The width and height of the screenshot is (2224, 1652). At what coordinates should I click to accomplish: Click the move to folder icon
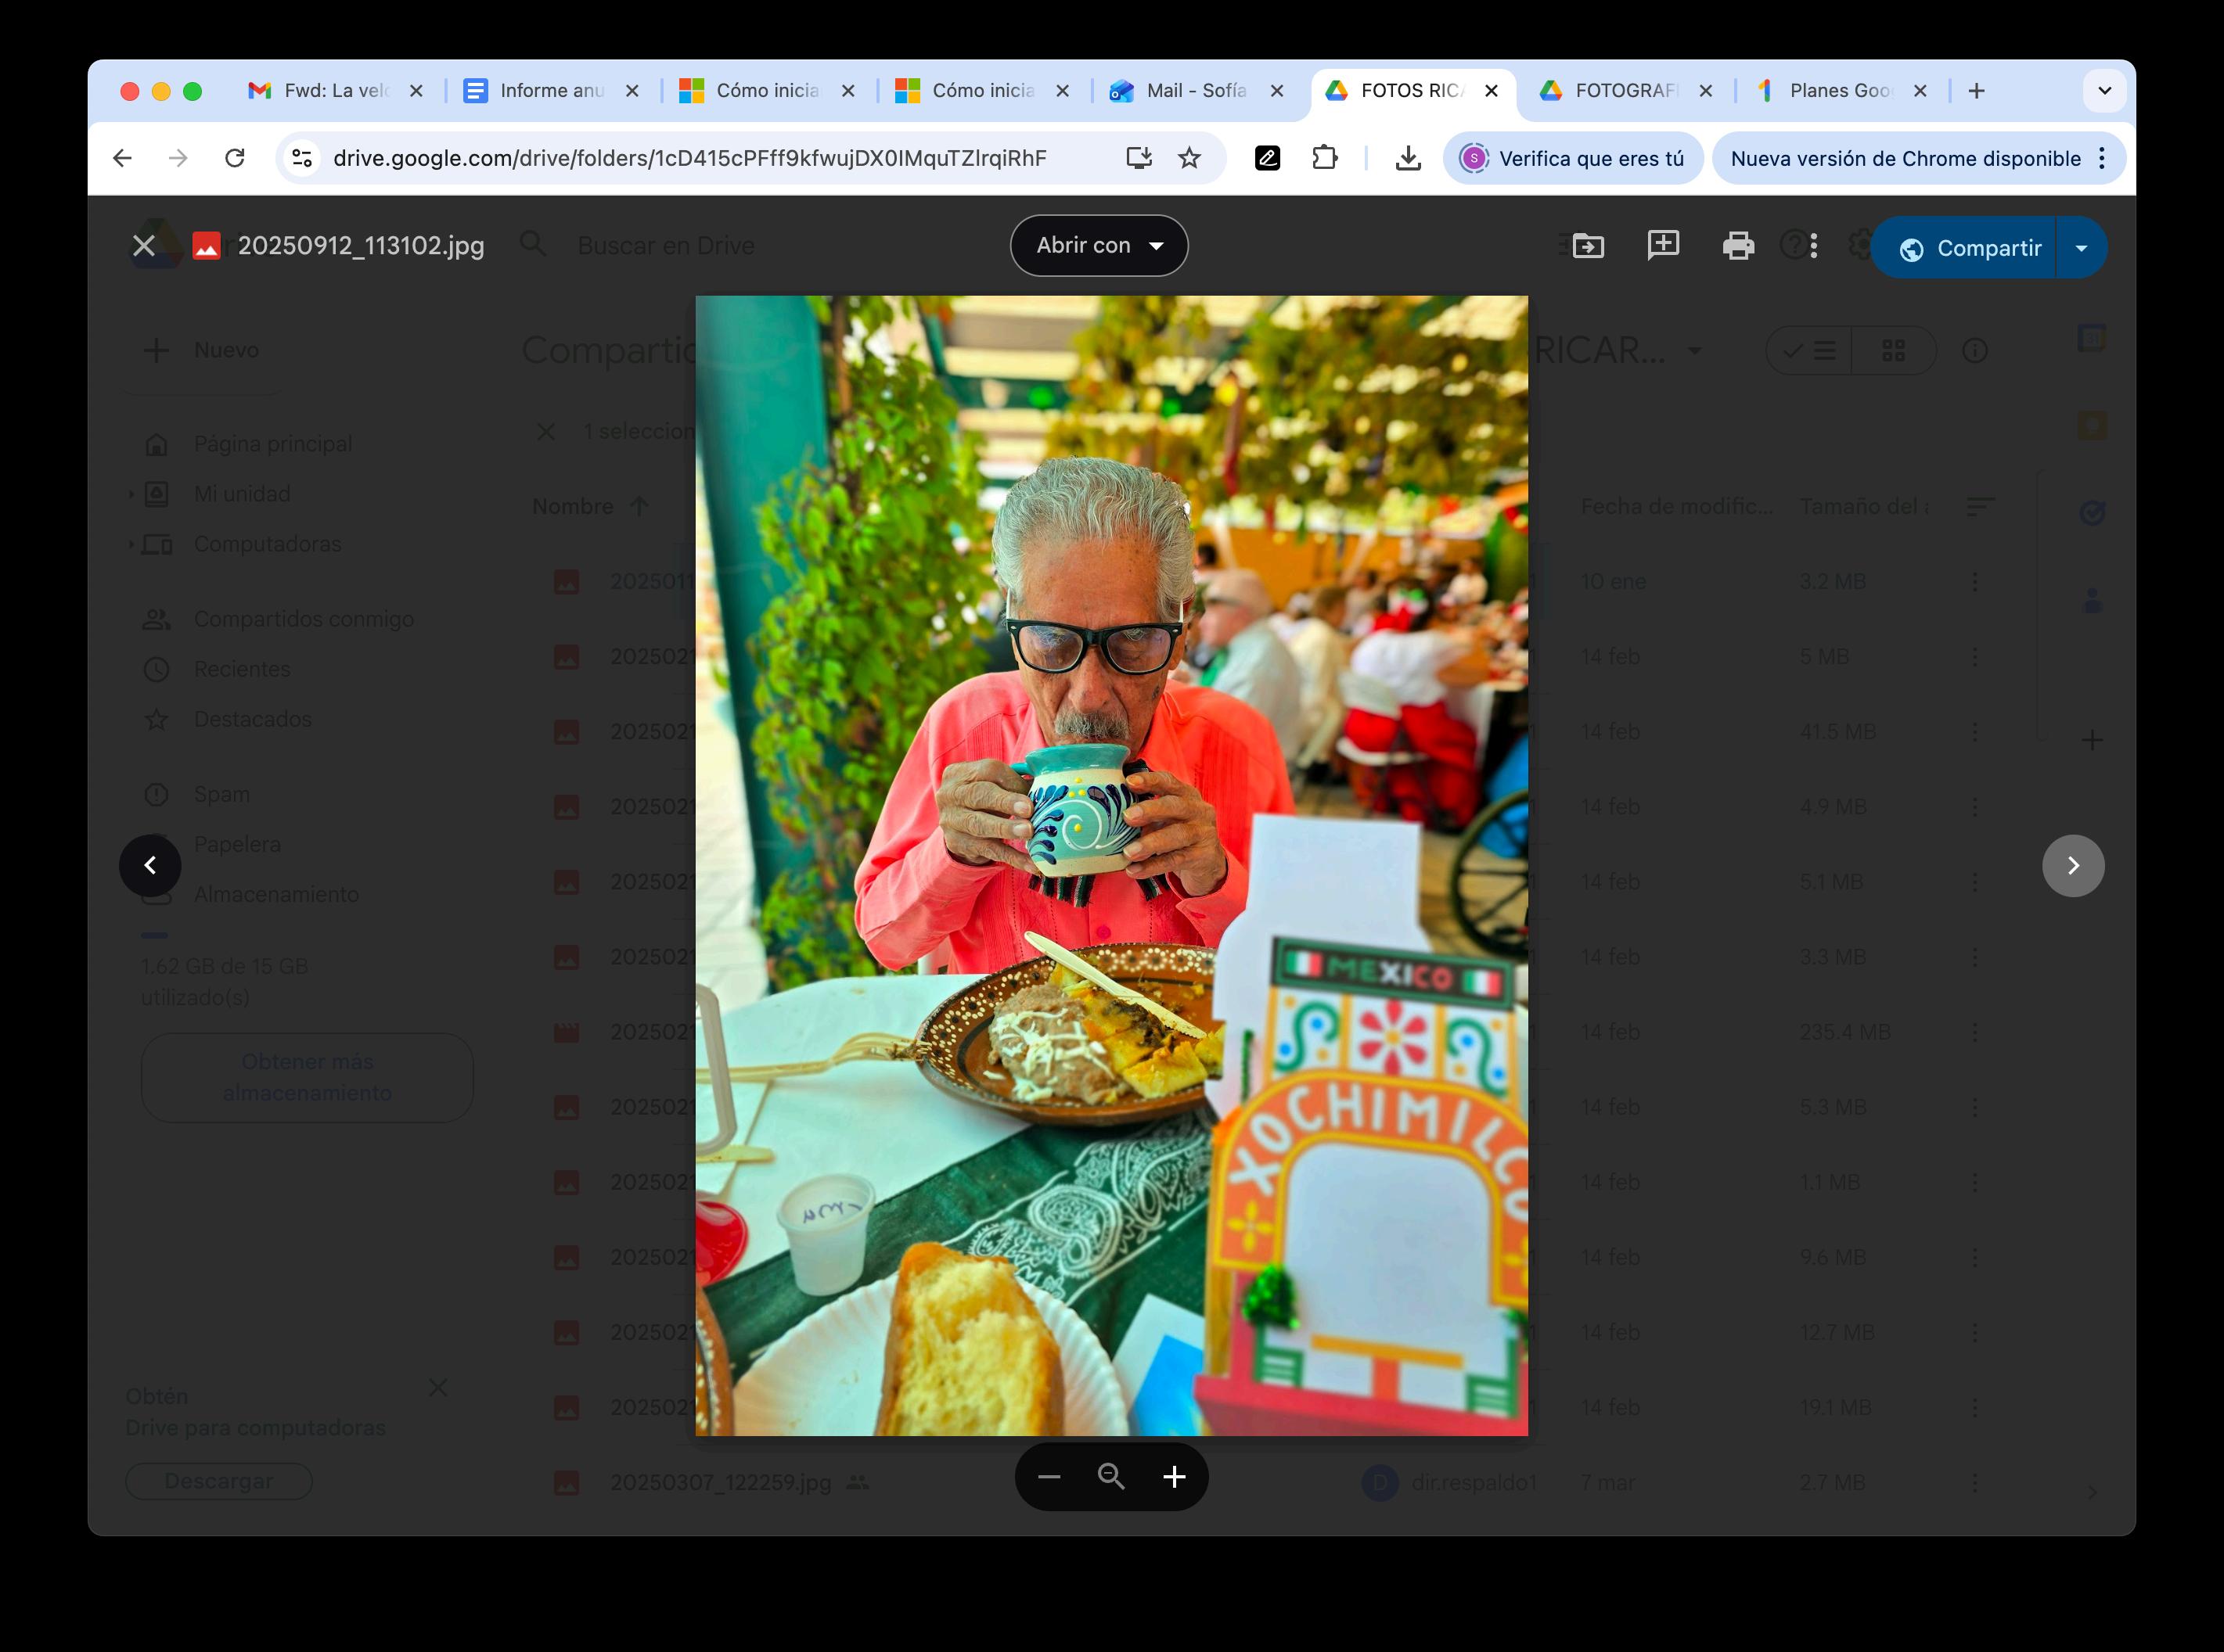tap(1588, 246)
